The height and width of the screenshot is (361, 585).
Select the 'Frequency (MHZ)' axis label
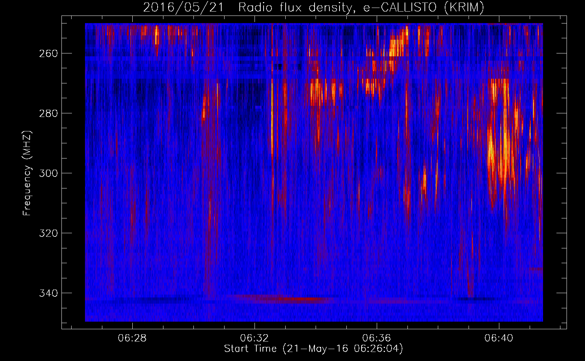[x=27, y=173]
